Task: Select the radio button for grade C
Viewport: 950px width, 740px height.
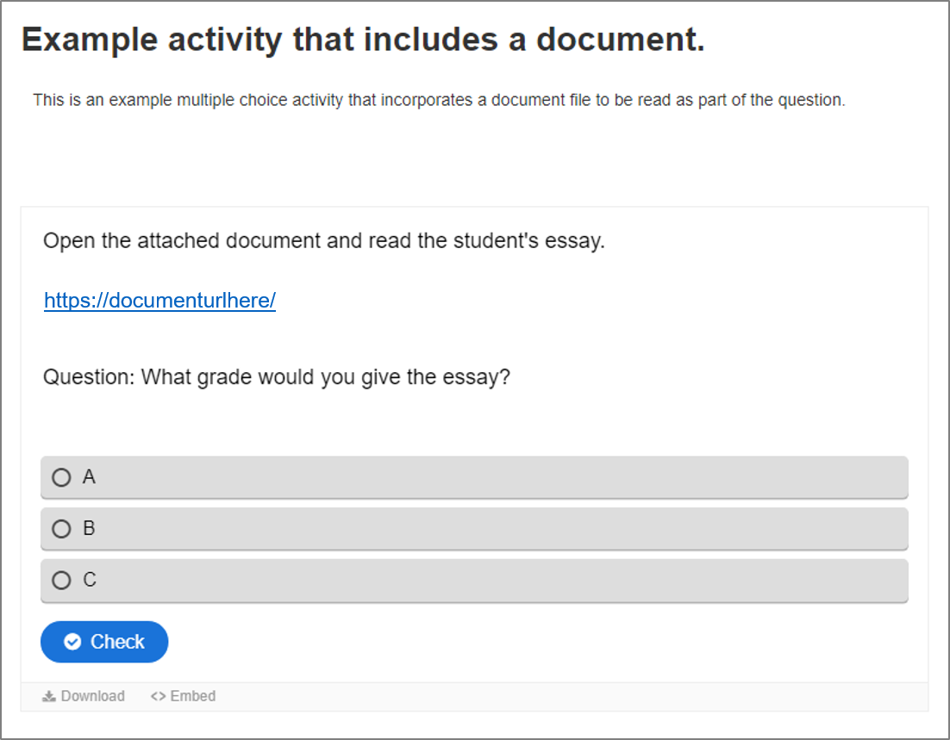Action: click(x=61, y=580)
